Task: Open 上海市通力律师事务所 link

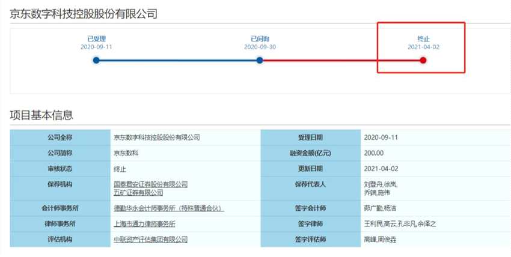Action: tap(144, 224)
